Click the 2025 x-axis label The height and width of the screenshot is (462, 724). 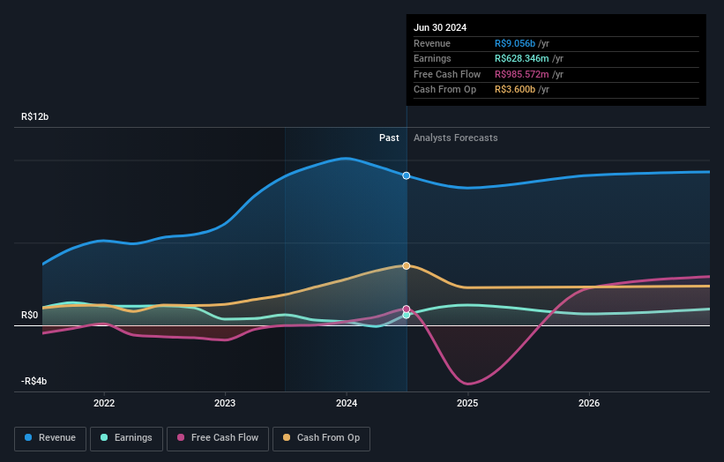467,403
